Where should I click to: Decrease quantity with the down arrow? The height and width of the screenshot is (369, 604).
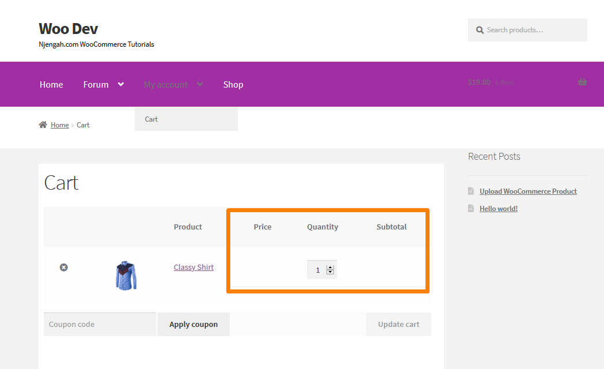pos(330,272)
